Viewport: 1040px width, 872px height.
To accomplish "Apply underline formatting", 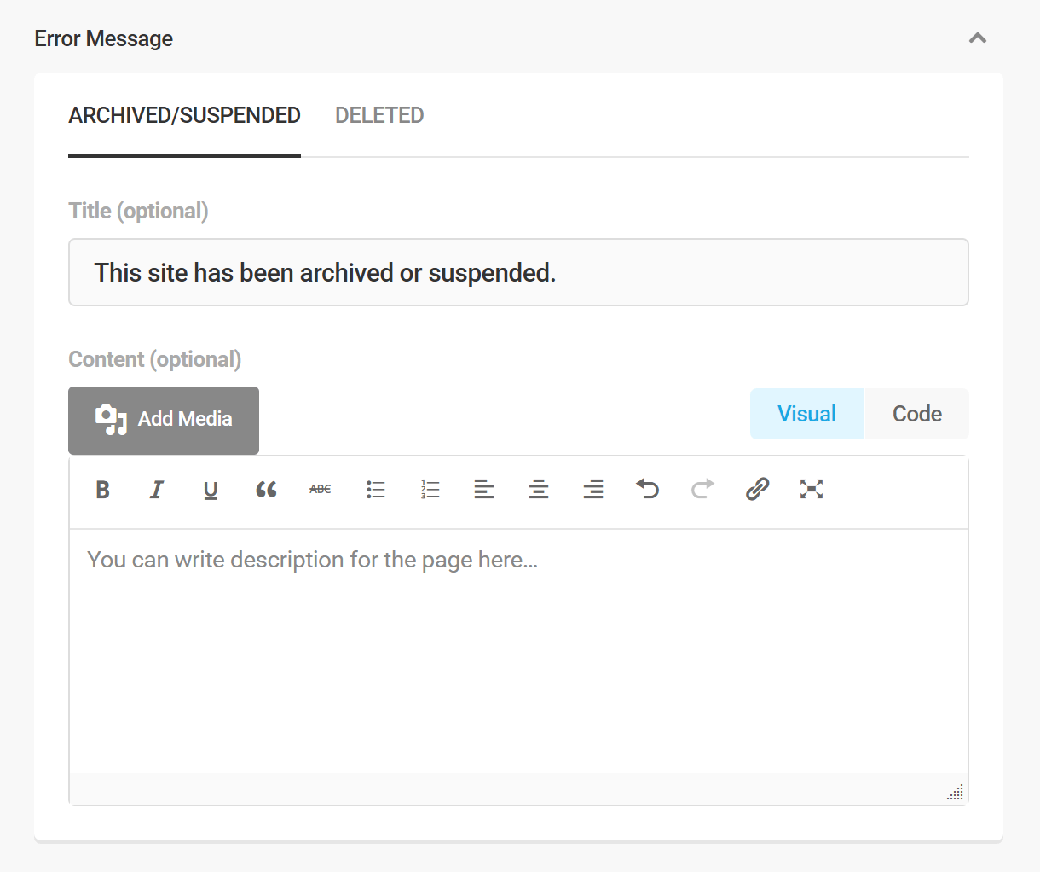I will (211, 489).
